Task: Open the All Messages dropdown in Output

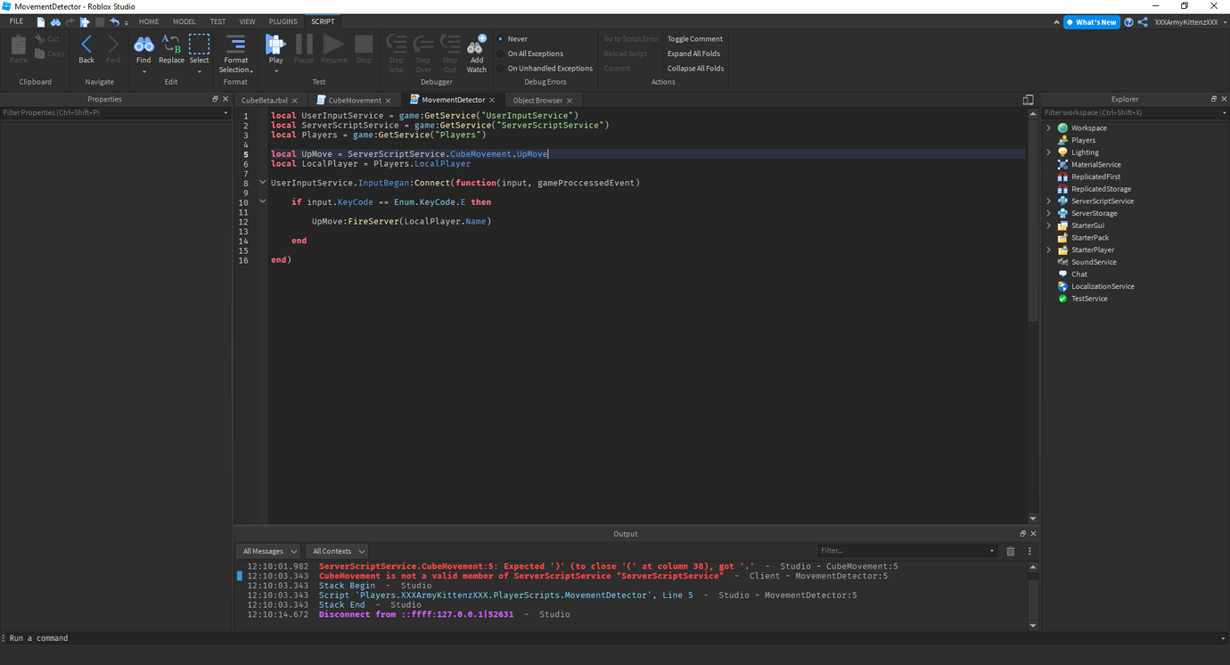Action: (267, 551)
